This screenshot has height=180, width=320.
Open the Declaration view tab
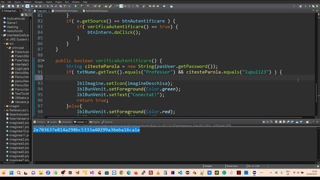pos(65,122)
